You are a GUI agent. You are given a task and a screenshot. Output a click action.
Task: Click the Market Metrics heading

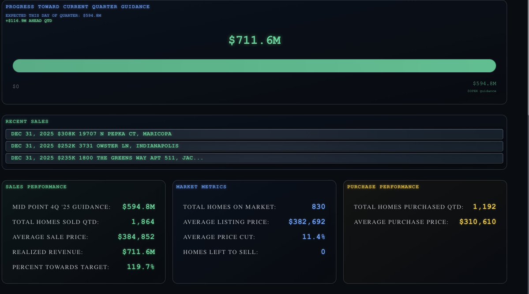click(201, 187)
